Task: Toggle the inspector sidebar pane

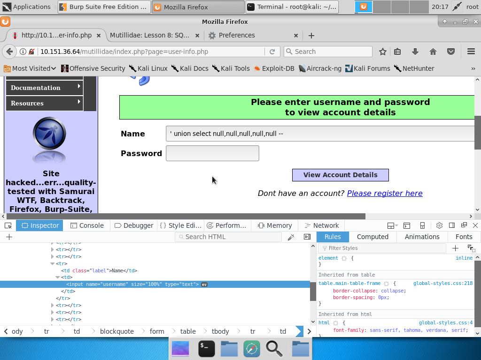Action: pyautogui.click(x=307, y=237)
